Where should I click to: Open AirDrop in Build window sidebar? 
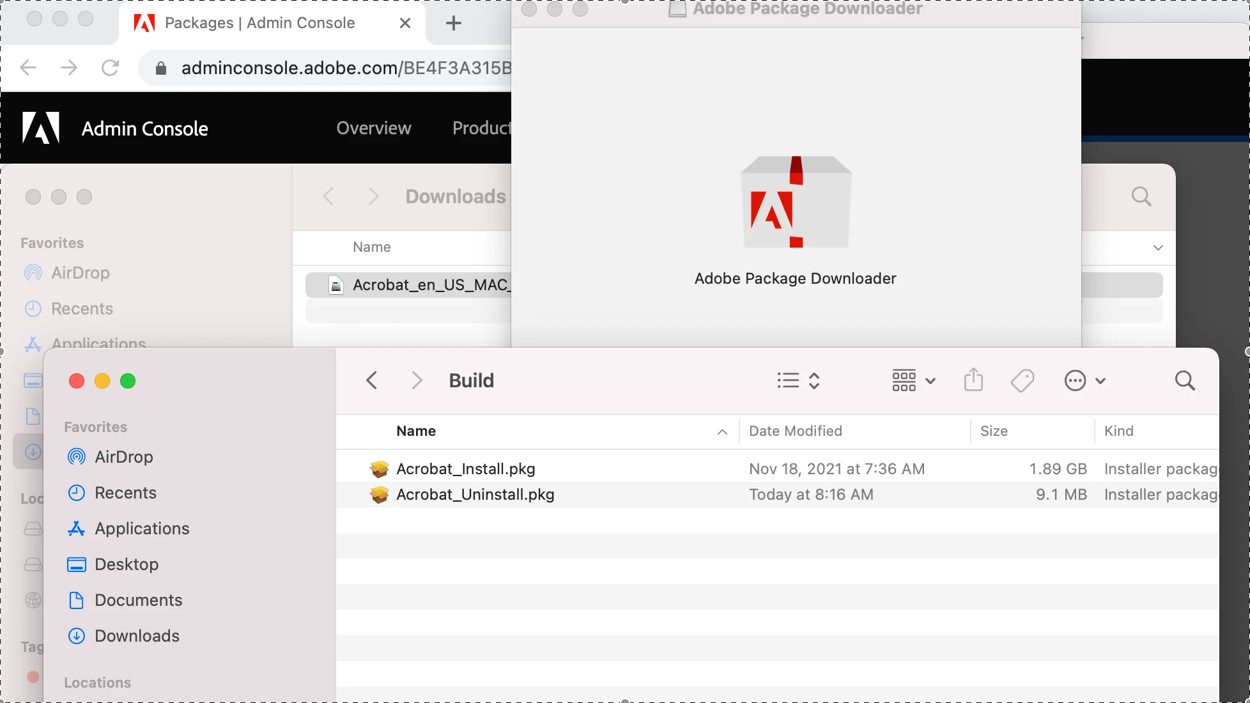tap(111, 457)
